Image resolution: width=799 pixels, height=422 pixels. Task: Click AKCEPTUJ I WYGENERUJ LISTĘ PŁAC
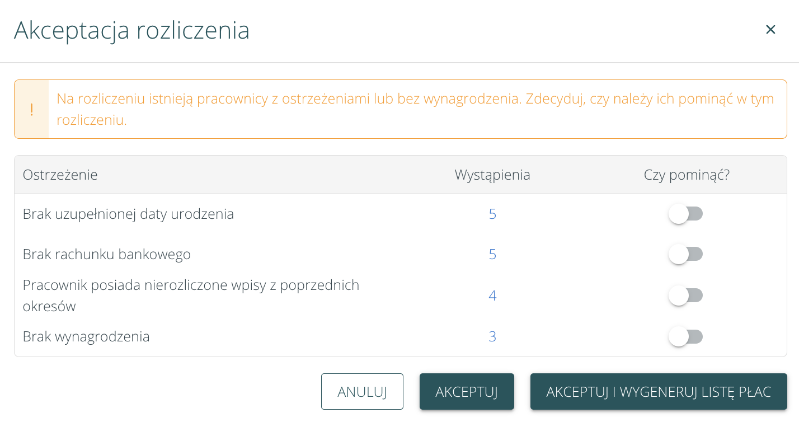(659, 392)
